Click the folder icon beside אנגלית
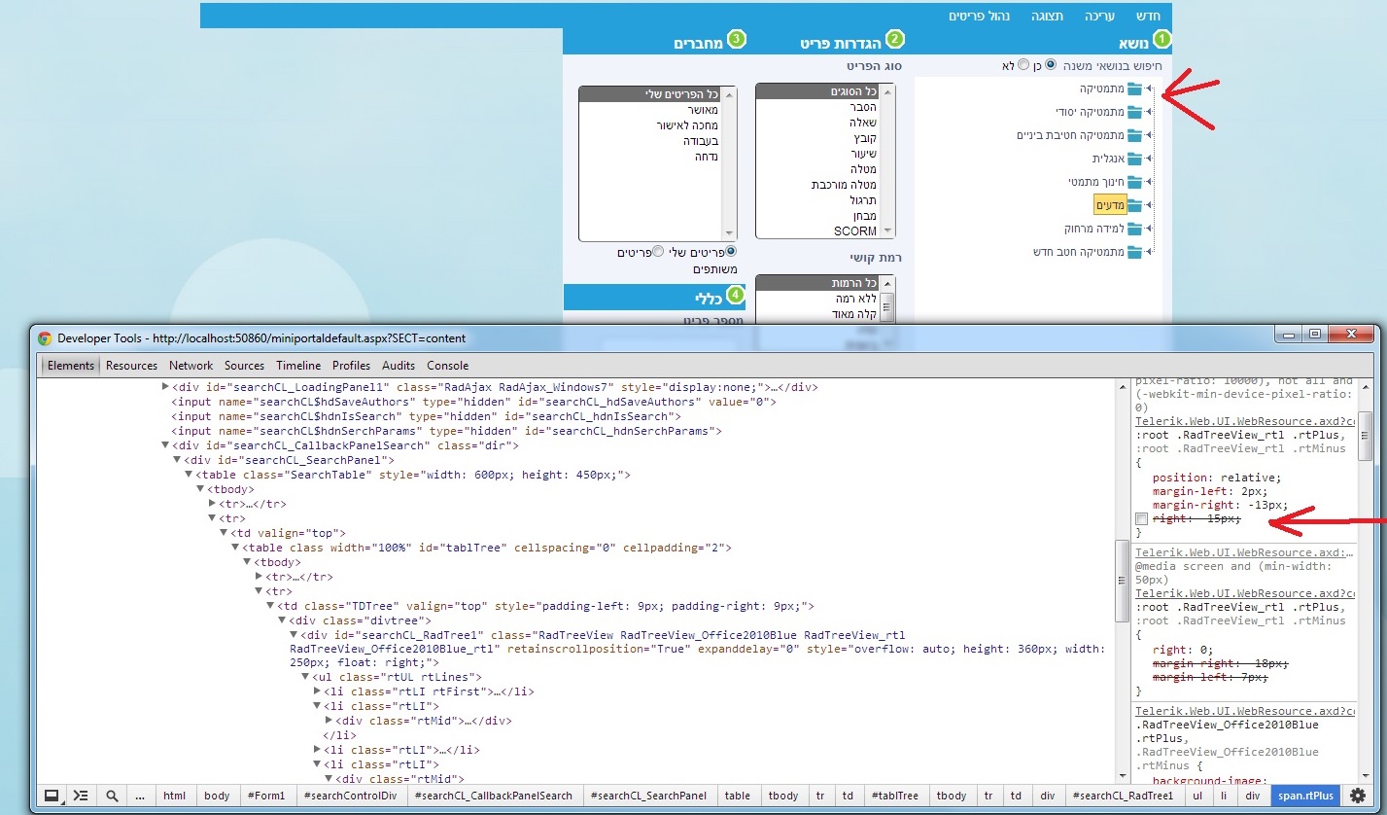1387x815 pixels. [x=1134, y=159]
